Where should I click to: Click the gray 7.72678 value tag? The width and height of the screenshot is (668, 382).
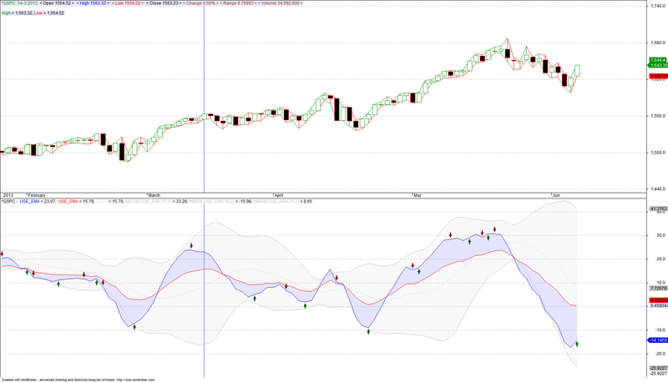[658, 288]
